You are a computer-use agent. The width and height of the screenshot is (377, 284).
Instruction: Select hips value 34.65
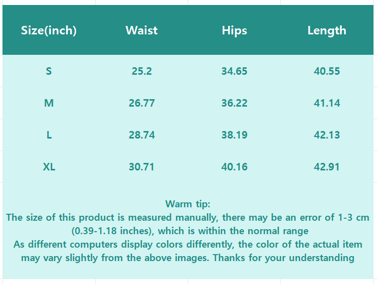click(x=234, y=71)
